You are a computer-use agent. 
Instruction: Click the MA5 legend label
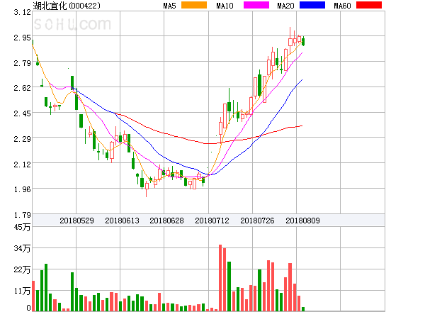(170, 6)
